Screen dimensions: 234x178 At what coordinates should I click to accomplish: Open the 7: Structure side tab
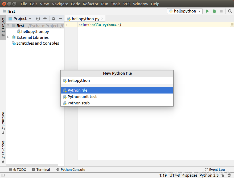coord(3,123)
